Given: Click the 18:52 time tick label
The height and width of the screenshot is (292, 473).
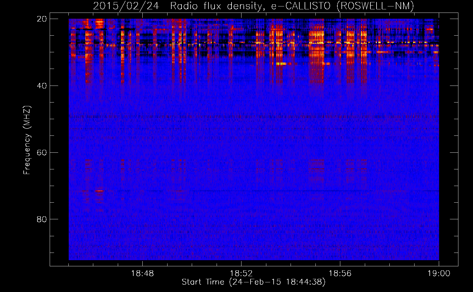Looking at the screenshot, I should [x=241, y=274].
